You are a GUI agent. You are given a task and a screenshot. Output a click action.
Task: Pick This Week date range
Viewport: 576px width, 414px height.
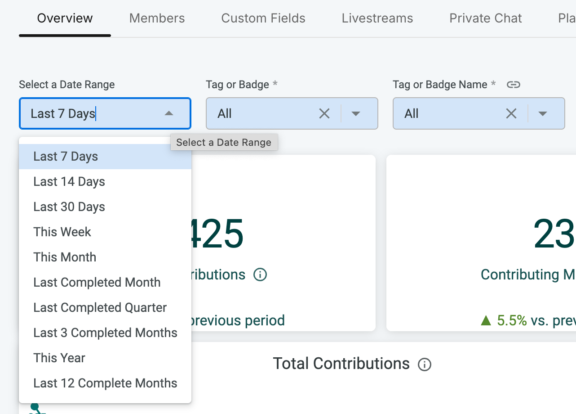pos(62,232)
